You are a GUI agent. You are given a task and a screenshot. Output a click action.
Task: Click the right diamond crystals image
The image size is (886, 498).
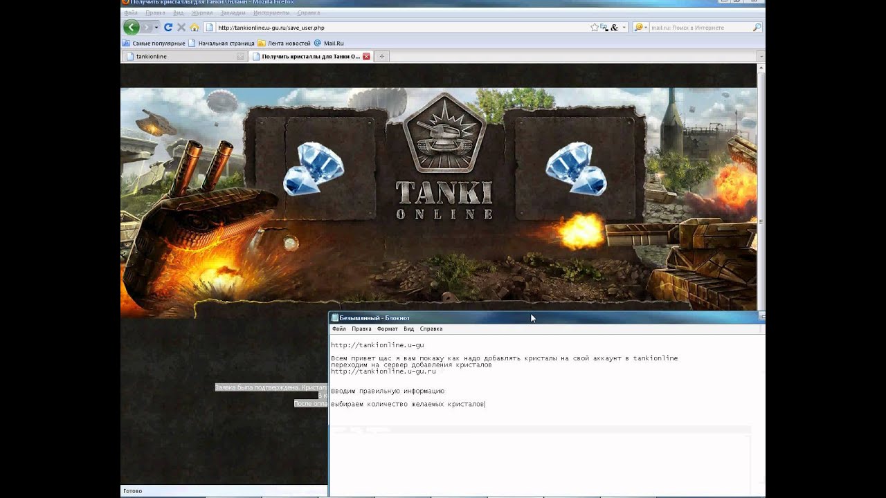[577, 167]
